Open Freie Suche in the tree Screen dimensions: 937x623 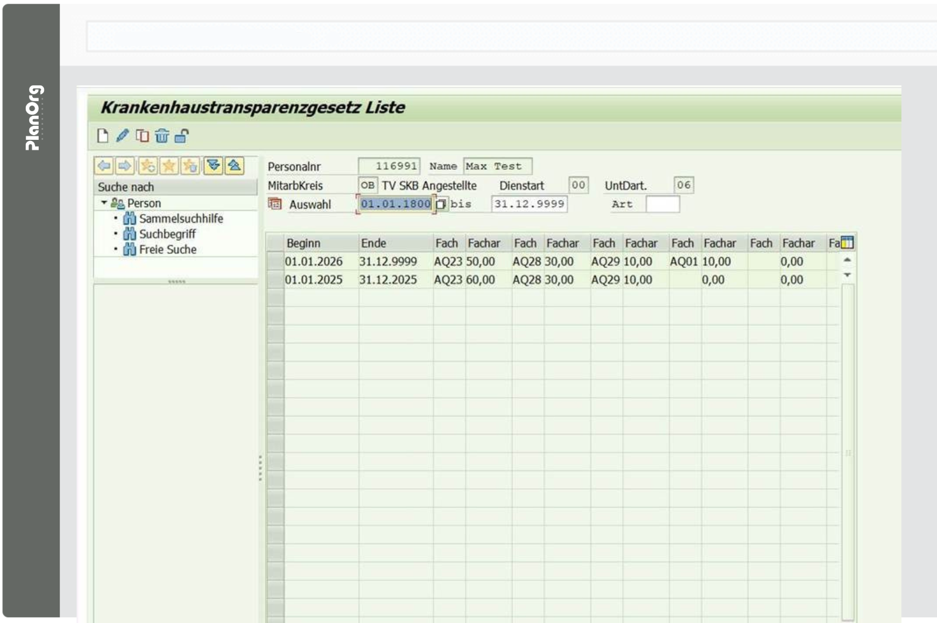coord(167,250)
